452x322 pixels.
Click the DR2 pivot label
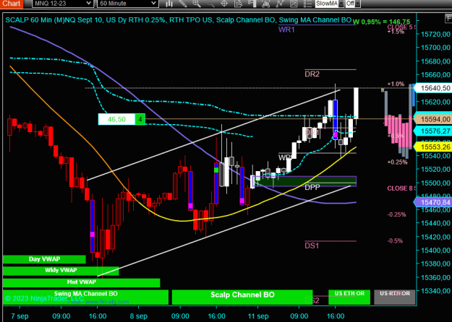312,74
